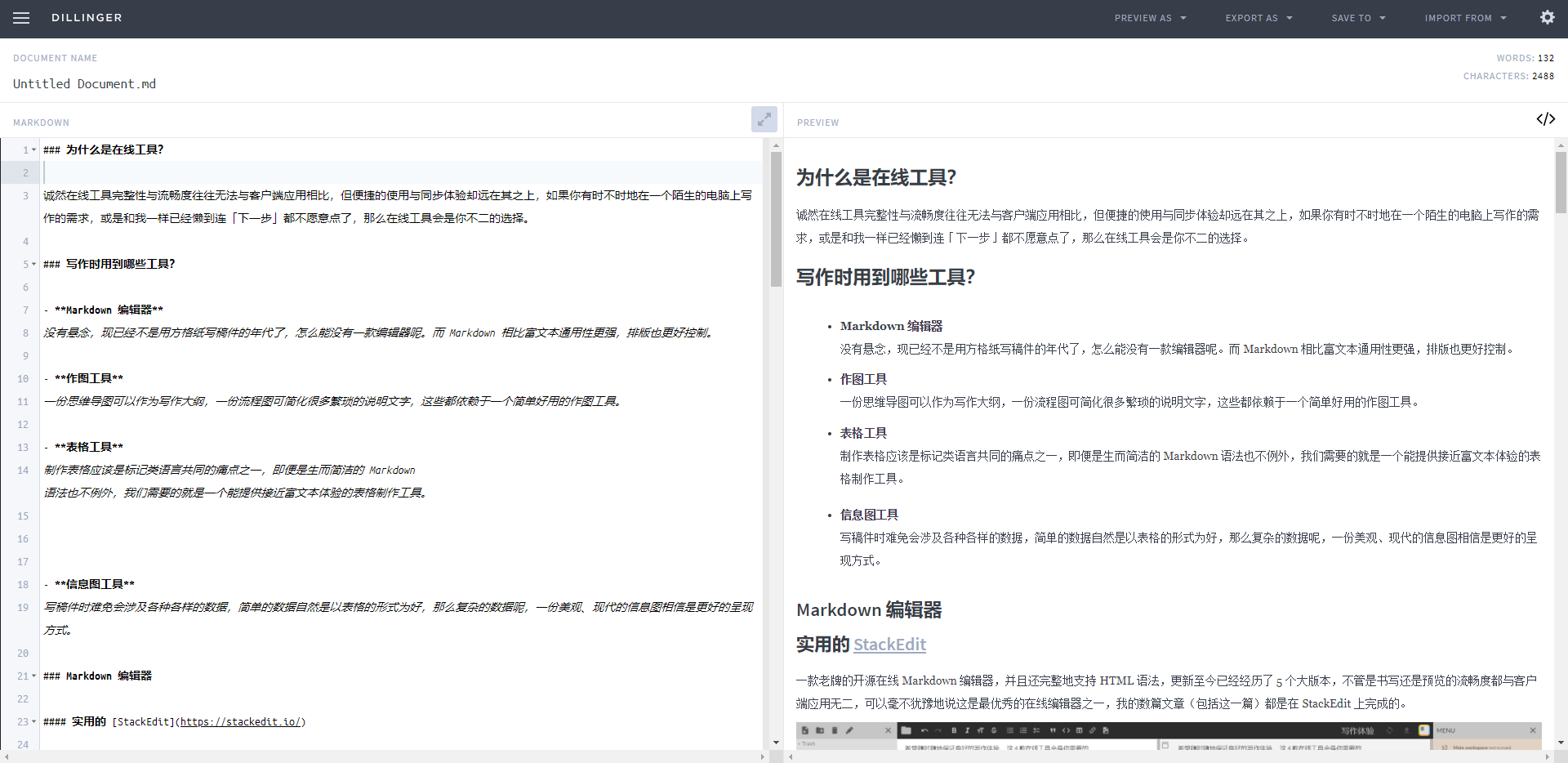Click the "**作图工具**" line in the editor
This screenshot has height=763, width=1568.
pos(83,378)
